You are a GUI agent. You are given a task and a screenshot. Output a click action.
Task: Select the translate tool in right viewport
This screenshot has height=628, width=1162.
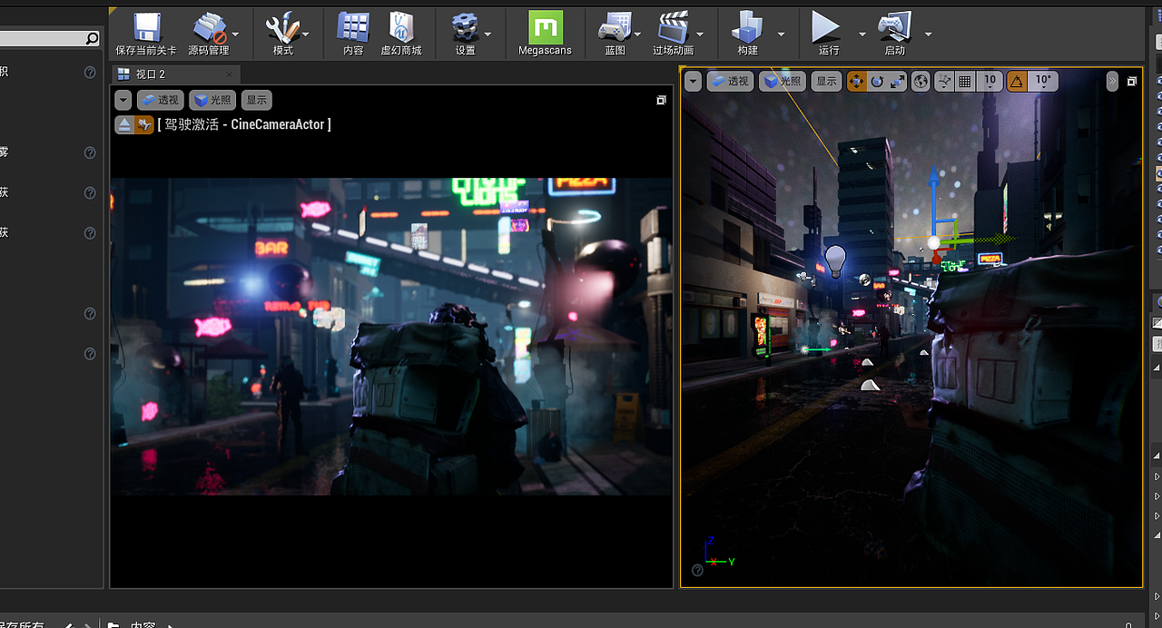[856, 82]
